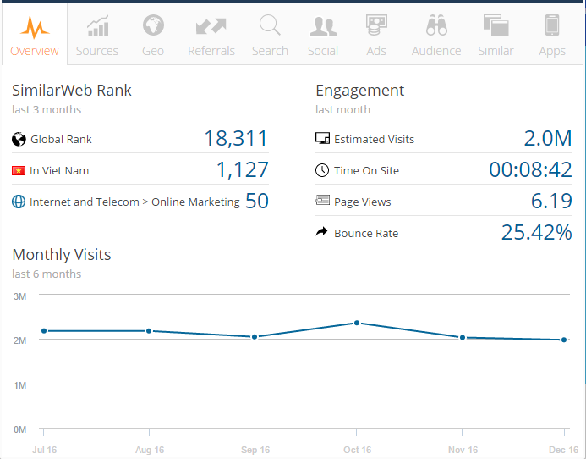Click the Engagement heading
Image resolution: width=586 pixels, height=459 pixels.
[x=360, y=91]
